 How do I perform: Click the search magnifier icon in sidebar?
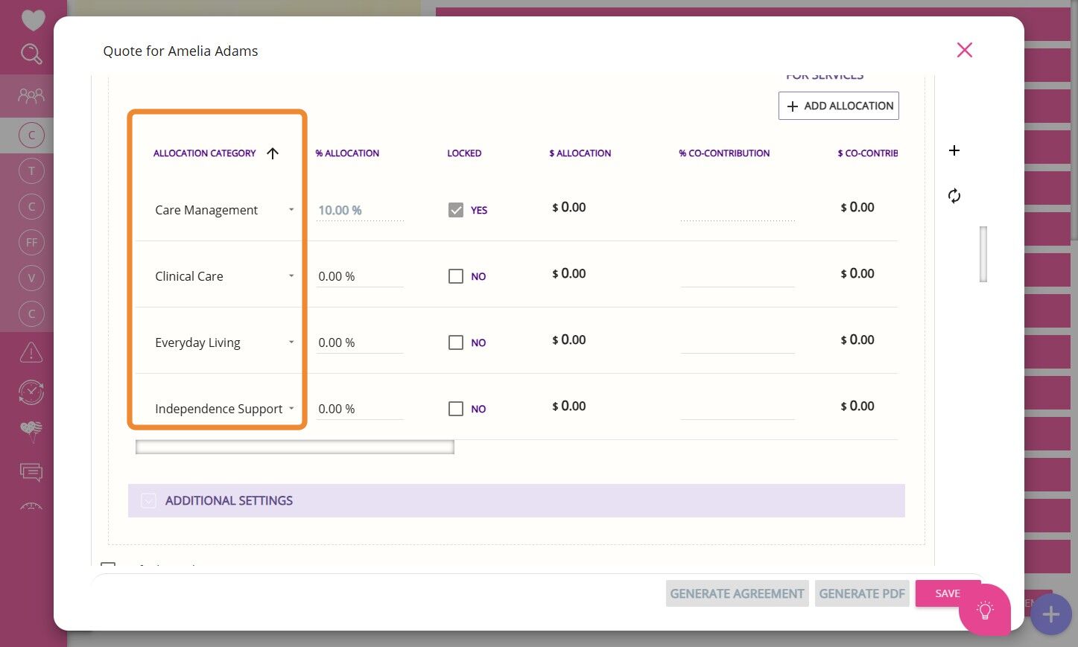coord(31,54)
